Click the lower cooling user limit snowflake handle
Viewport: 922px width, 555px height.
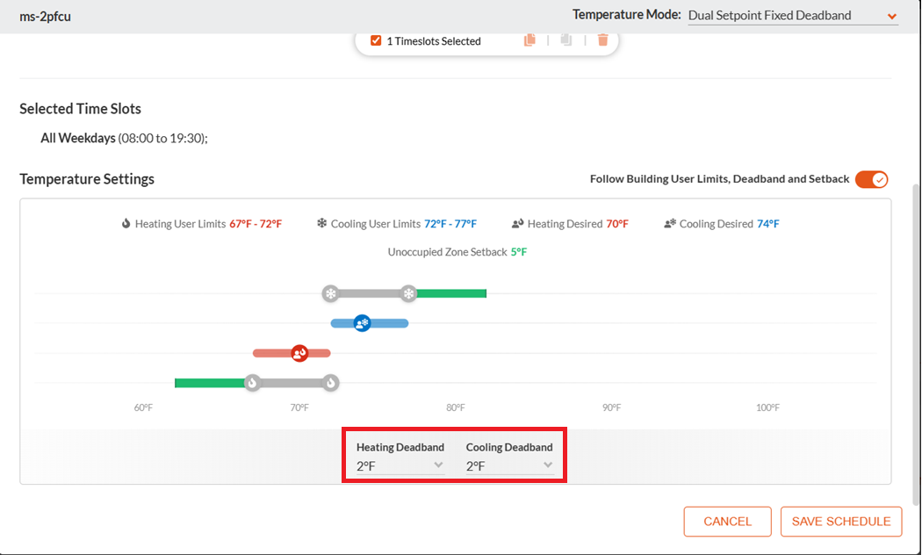(330, 293)
